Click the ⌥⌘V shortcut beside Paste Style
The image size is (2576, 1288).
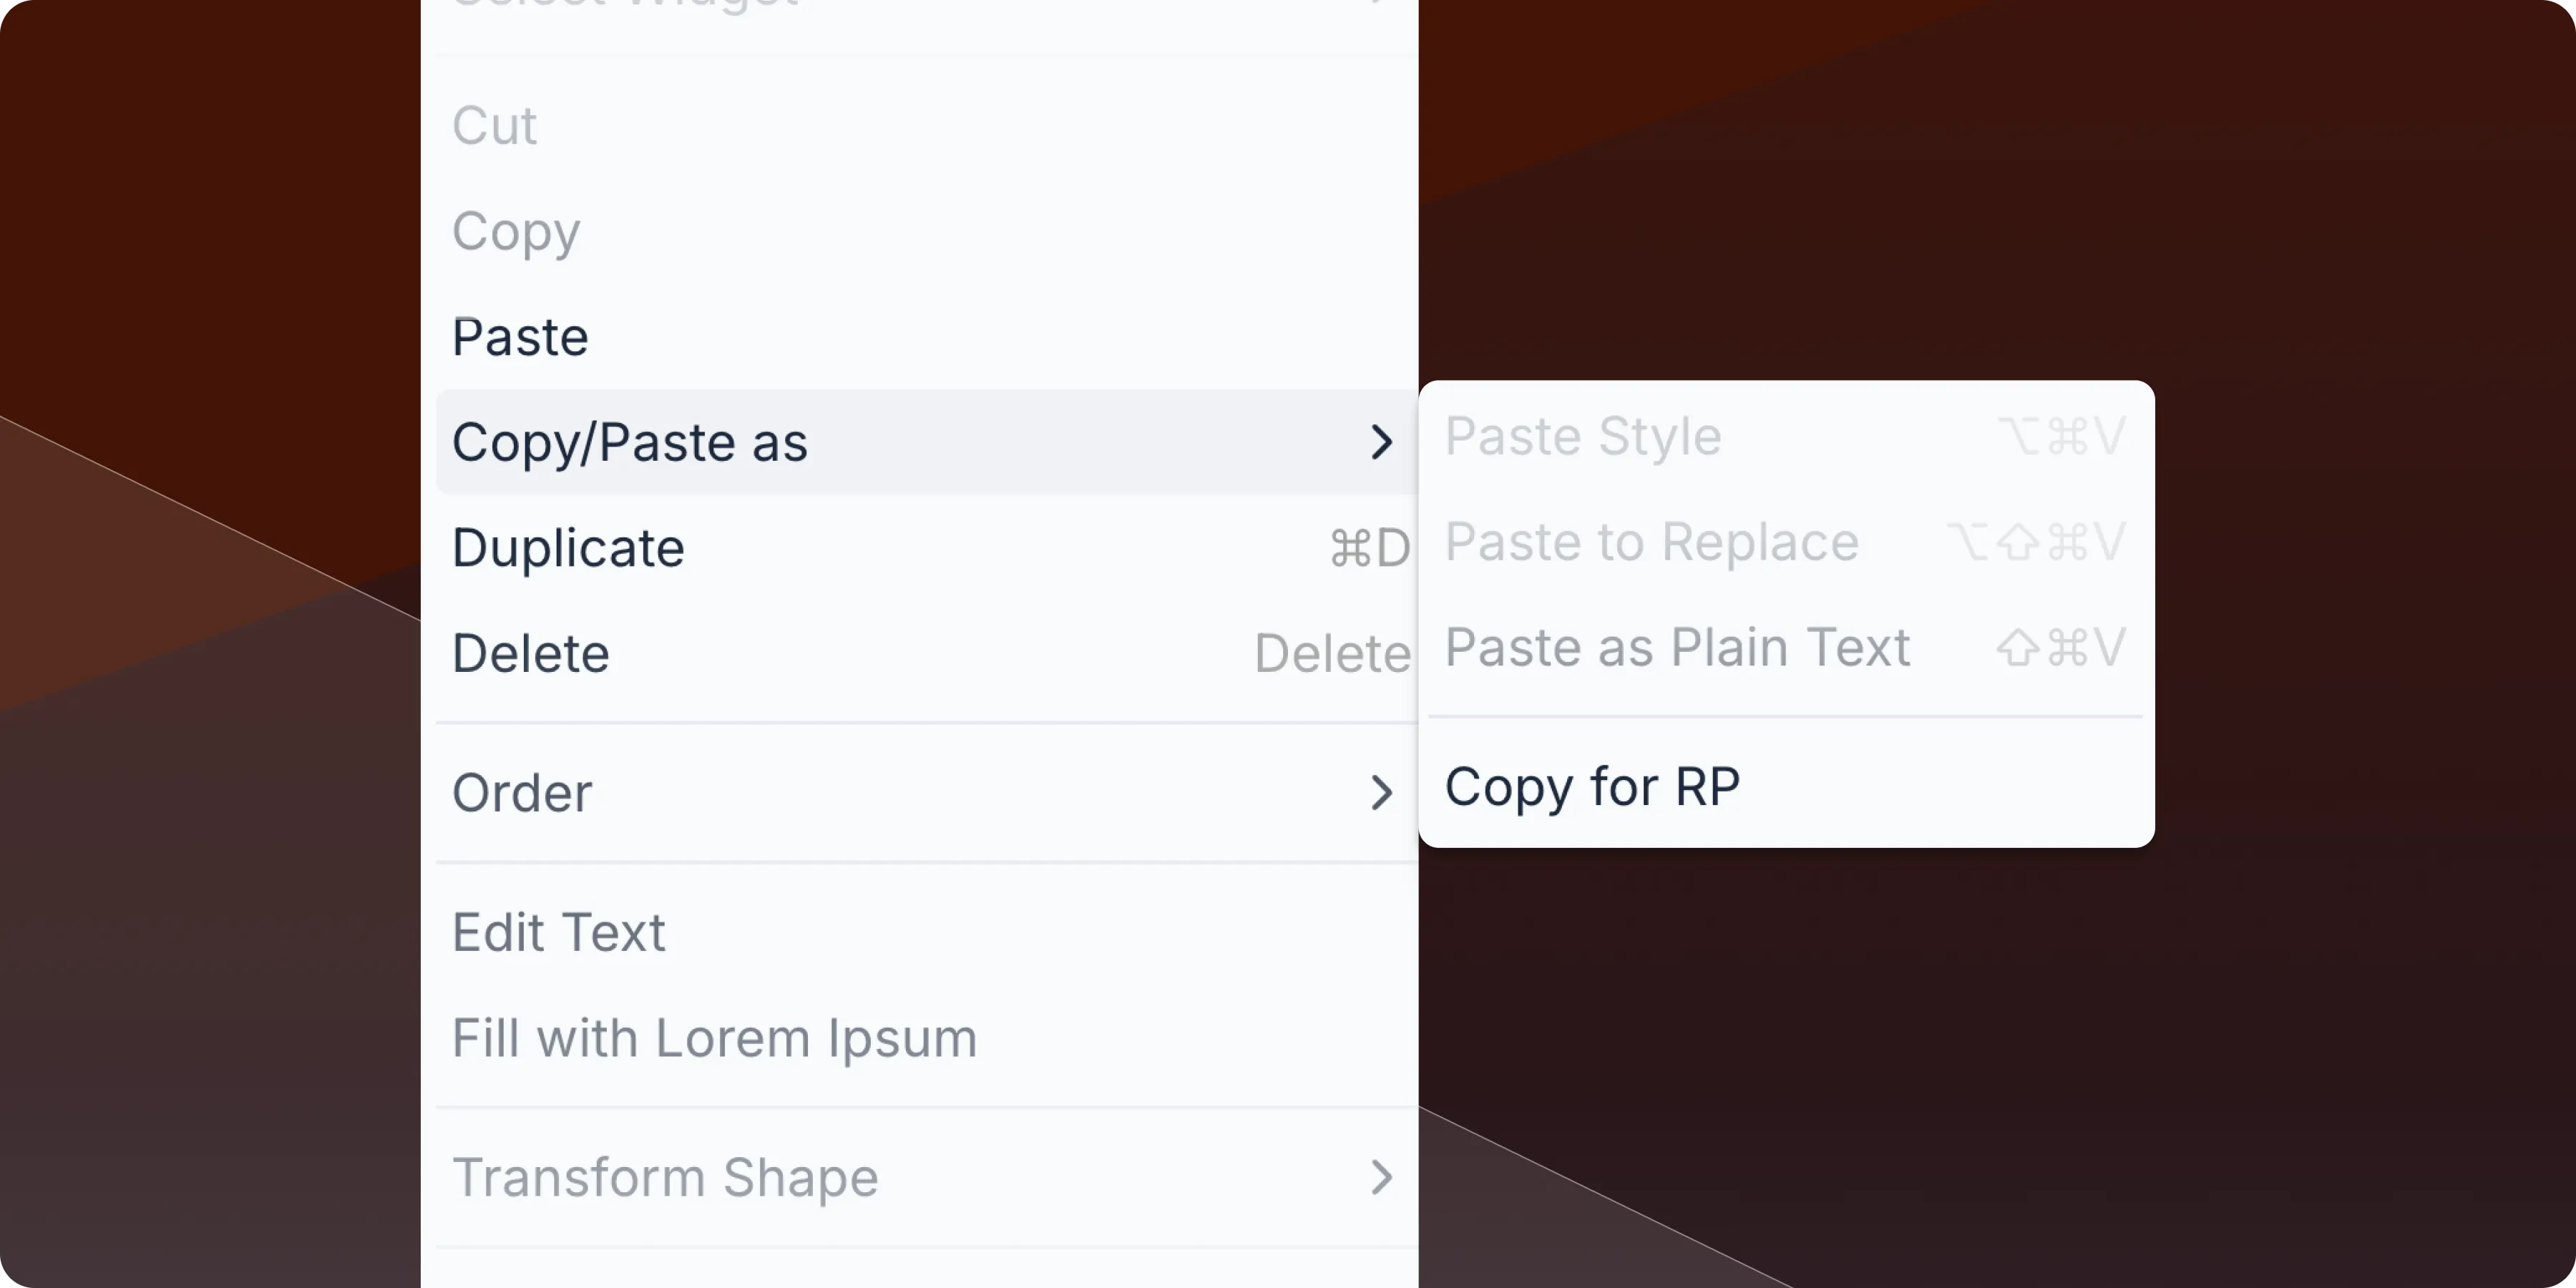coord(2062,436)
